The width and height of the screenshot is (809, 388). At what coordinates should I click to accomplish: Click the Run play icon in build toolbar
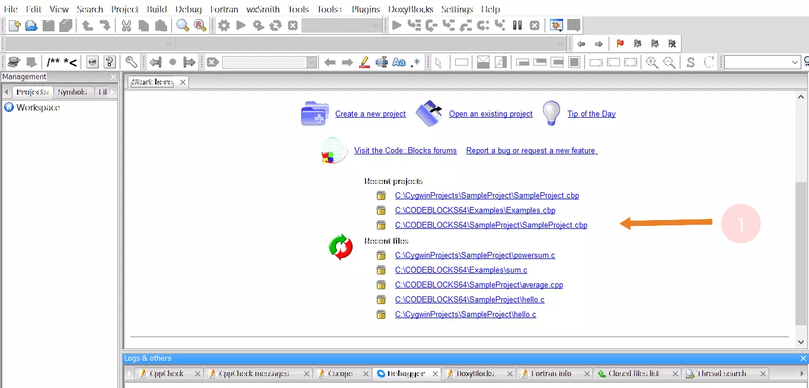coord(241,25)
